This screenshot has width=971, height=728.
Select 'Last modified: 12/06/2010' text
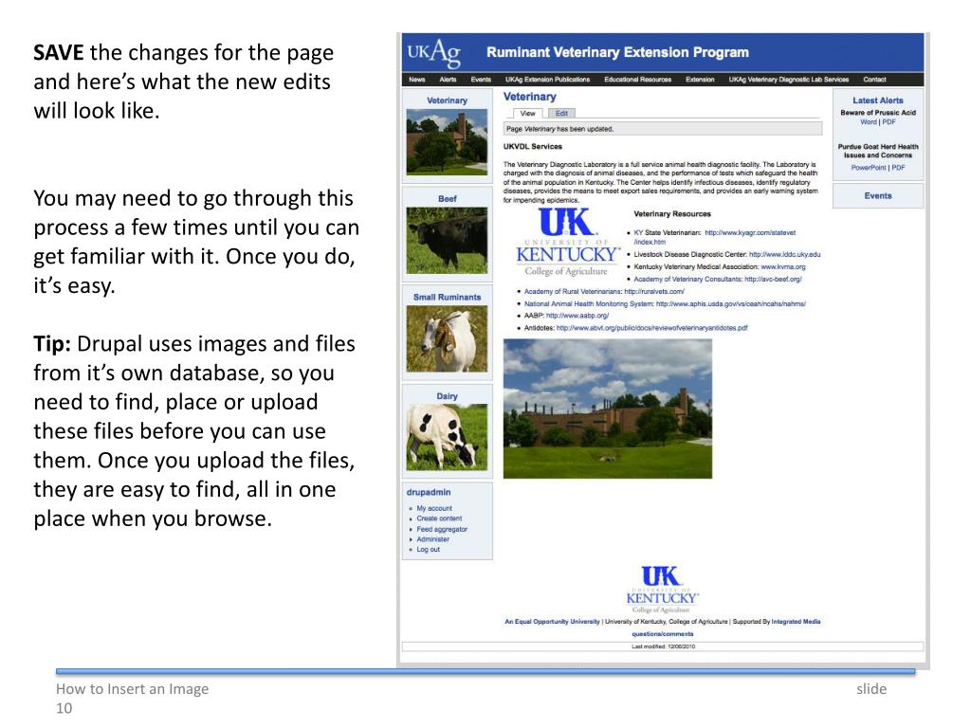pos(663,646)
